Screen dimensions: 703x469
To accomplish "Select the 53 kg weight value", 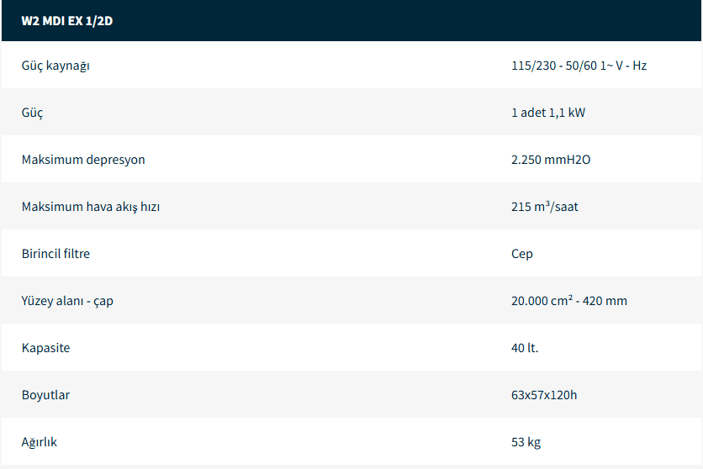I will coord(526,442).
